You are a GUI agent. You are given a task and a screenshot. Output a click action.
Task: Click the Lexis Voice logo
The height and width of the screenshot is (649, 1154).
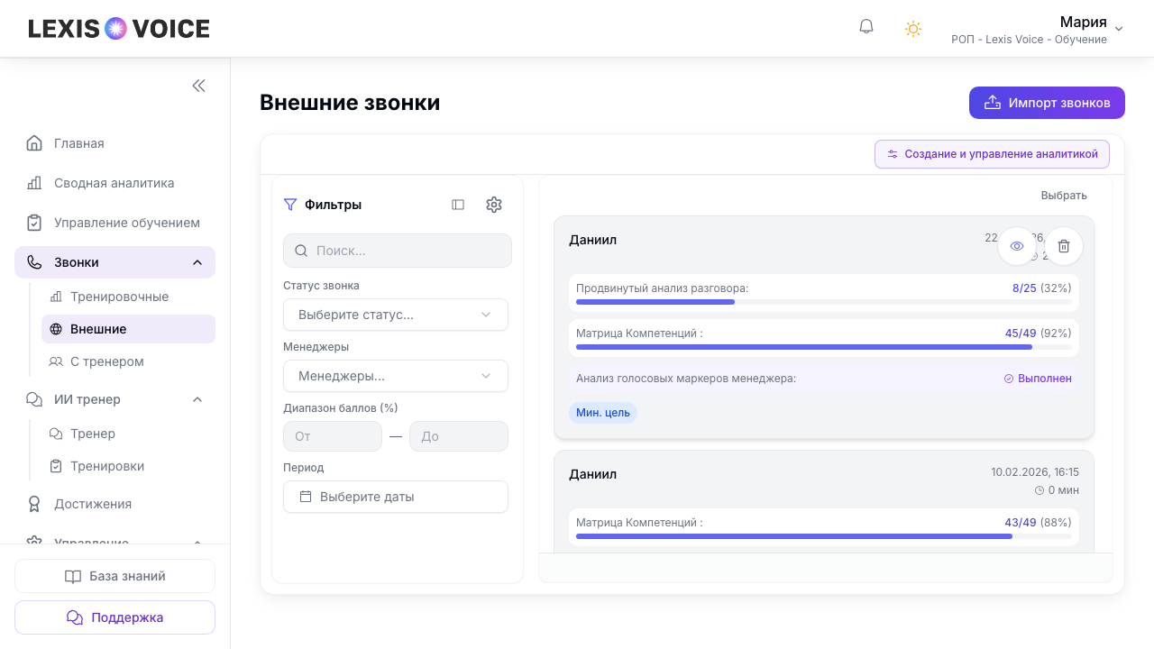tap(119, 29)
